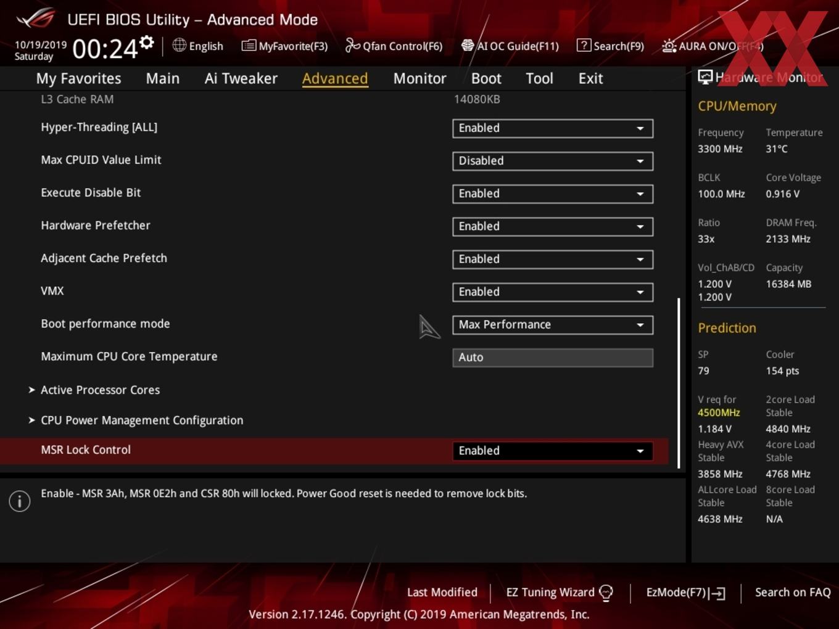Screen dimensions: 839x629
Task: Open Execute Disable Bit dropdown
Action: pos(553,194)
